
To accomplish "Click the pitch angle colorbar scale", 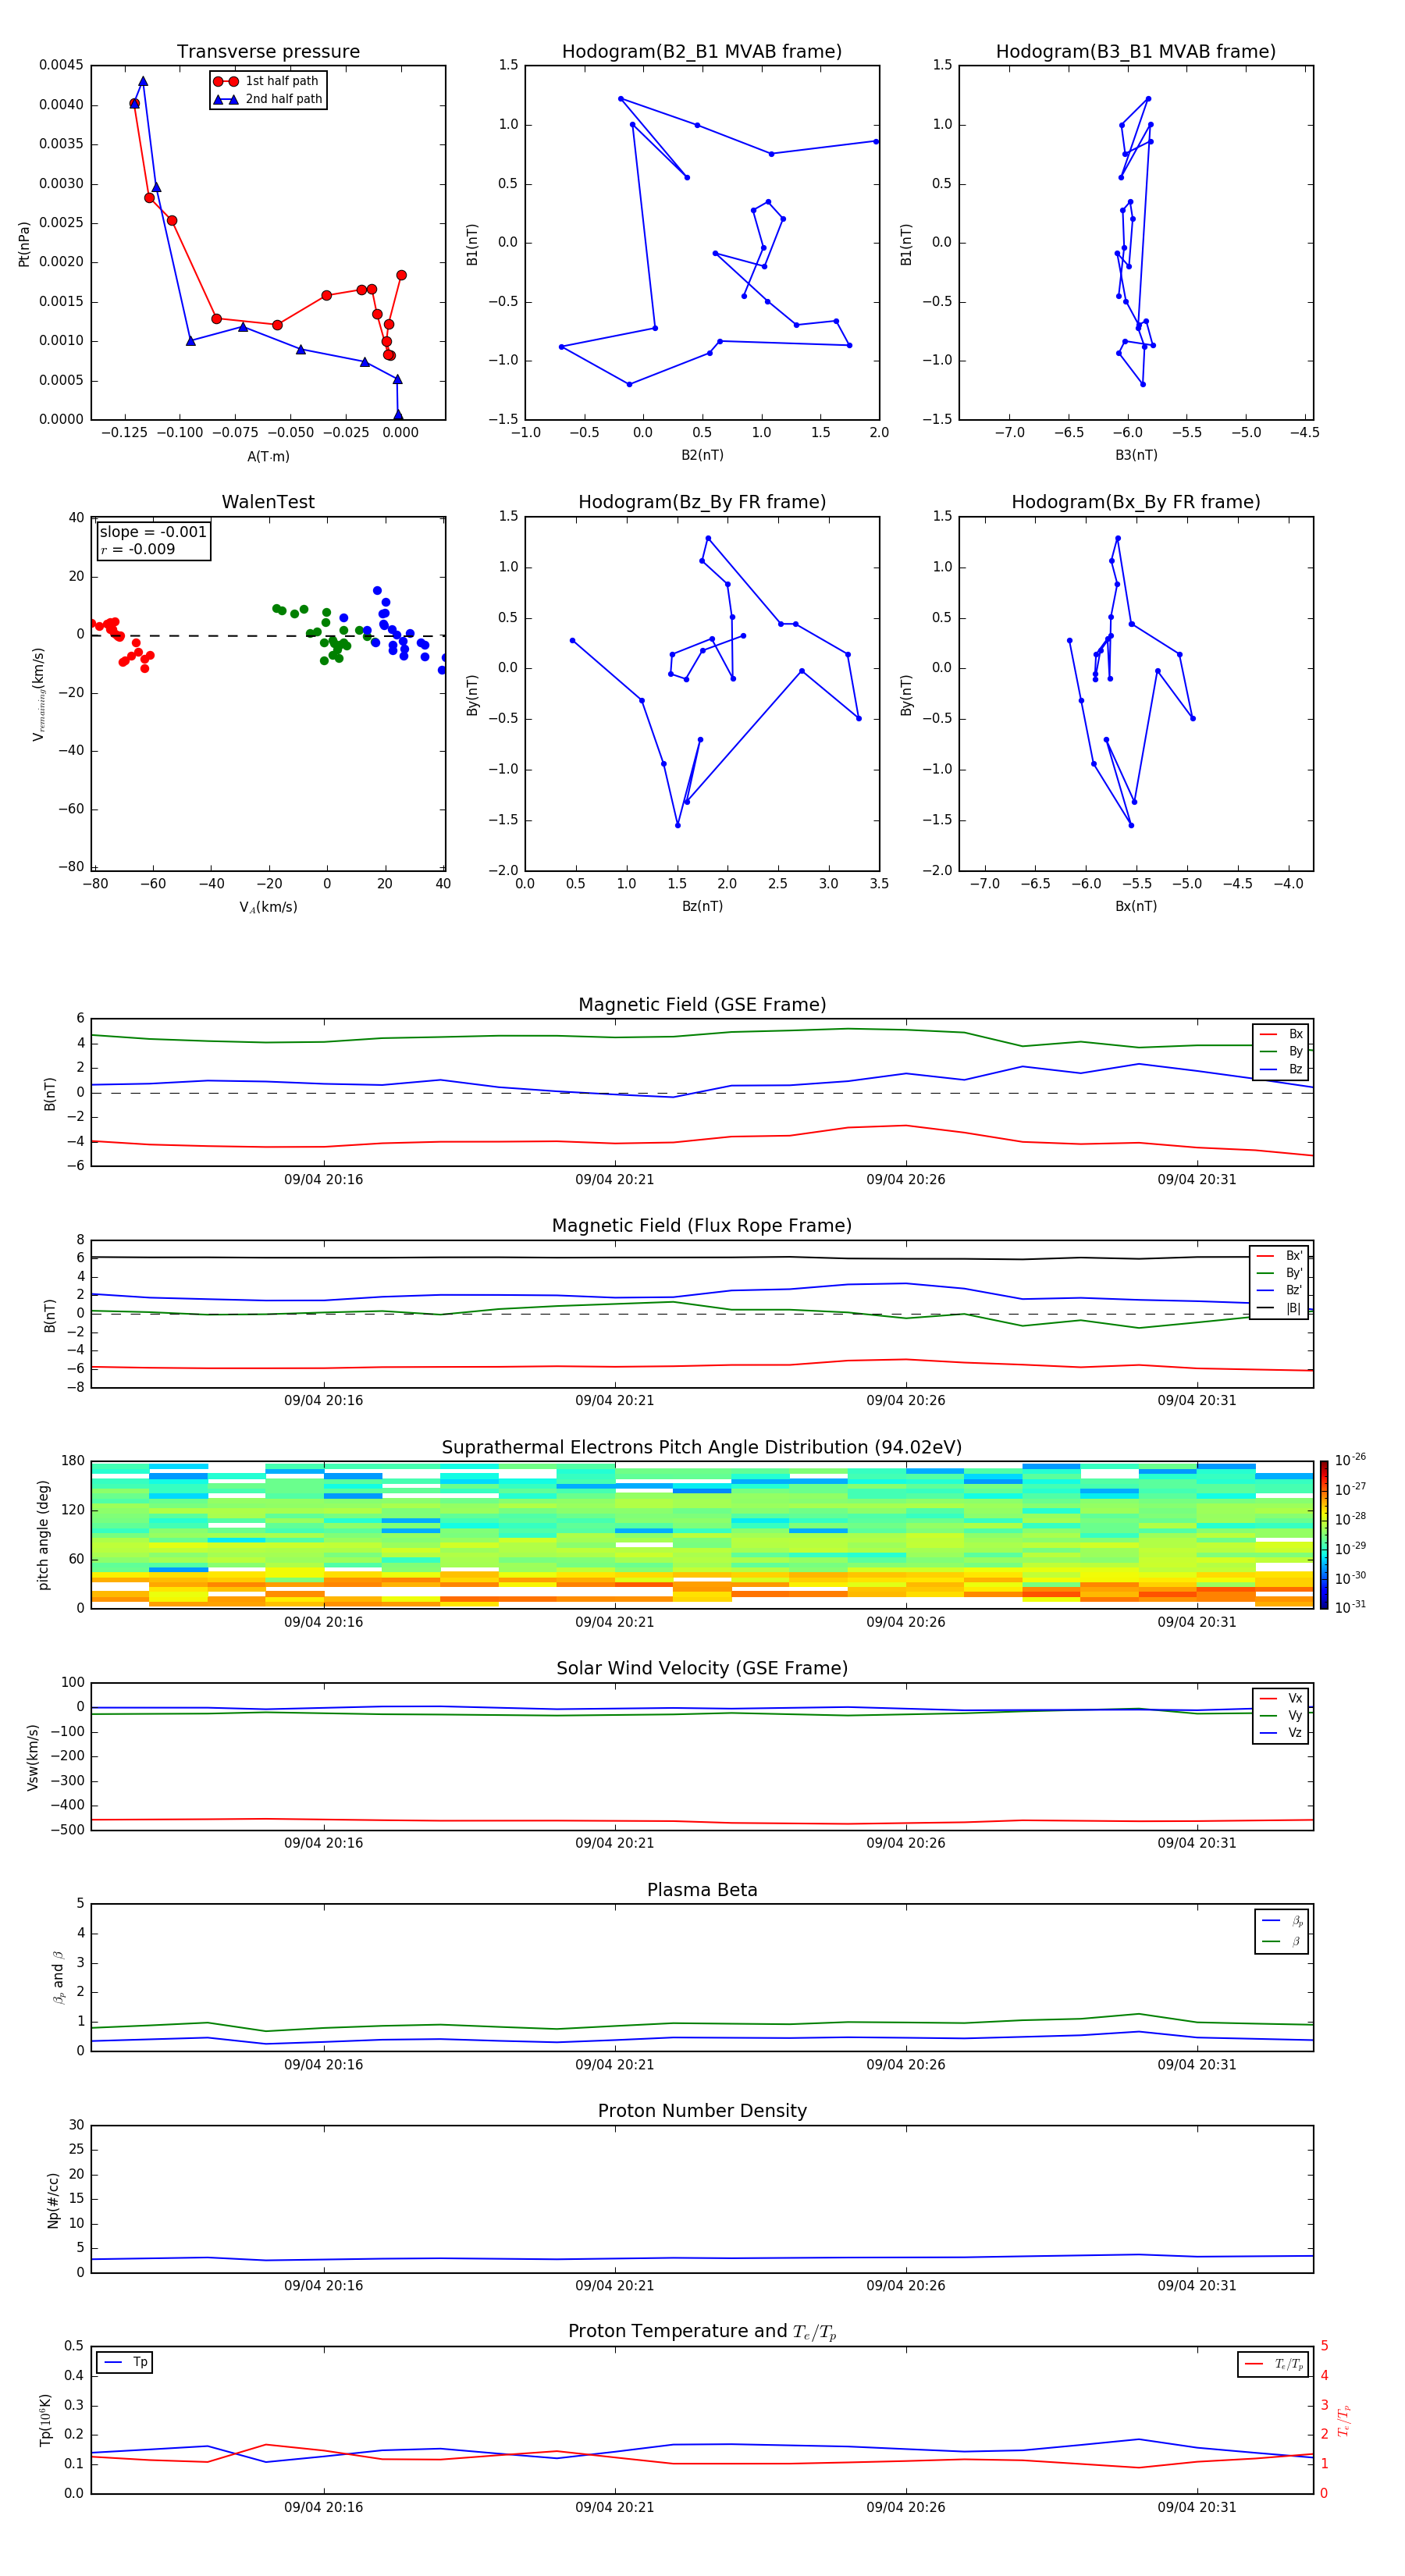I will 1324,1535.
